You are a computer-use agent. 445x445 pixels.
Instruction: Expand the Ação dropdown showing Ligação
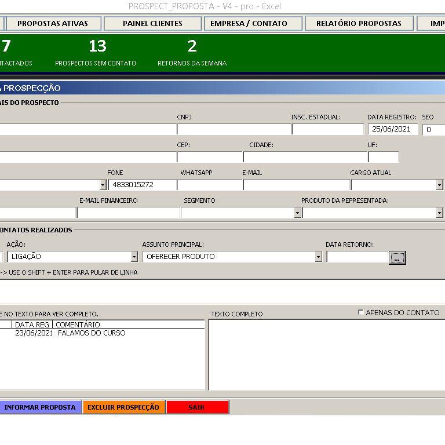coord(134,257)
